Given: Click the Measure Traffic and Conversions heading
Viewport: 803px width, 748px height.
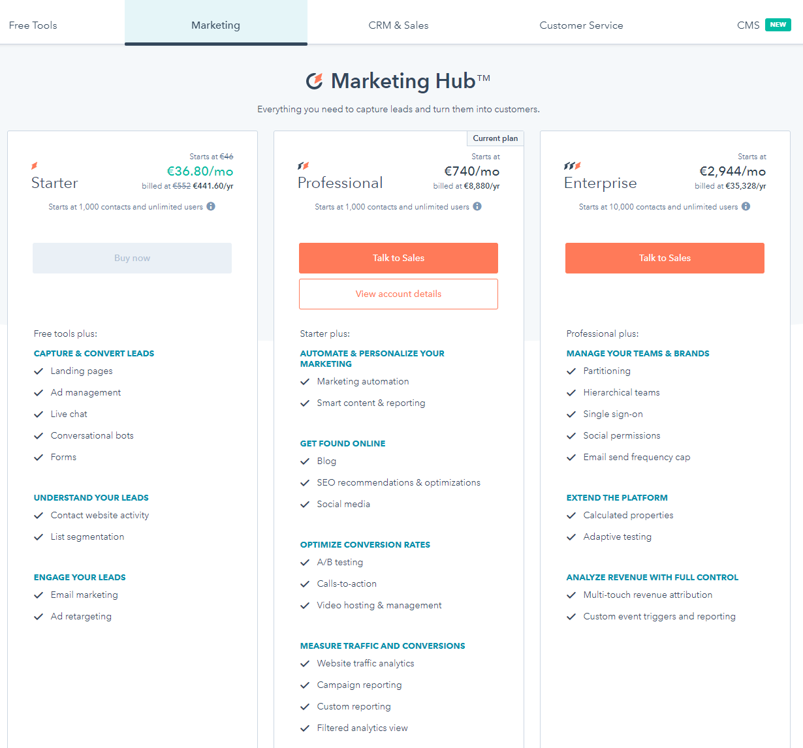Looking at the screenshot, I should click(x=383, y=646).
